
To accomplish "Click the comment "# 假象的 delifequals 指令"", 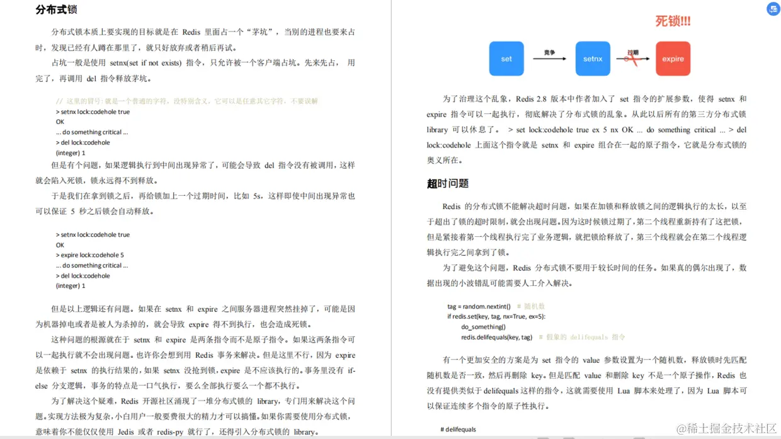I will [582, 337].
